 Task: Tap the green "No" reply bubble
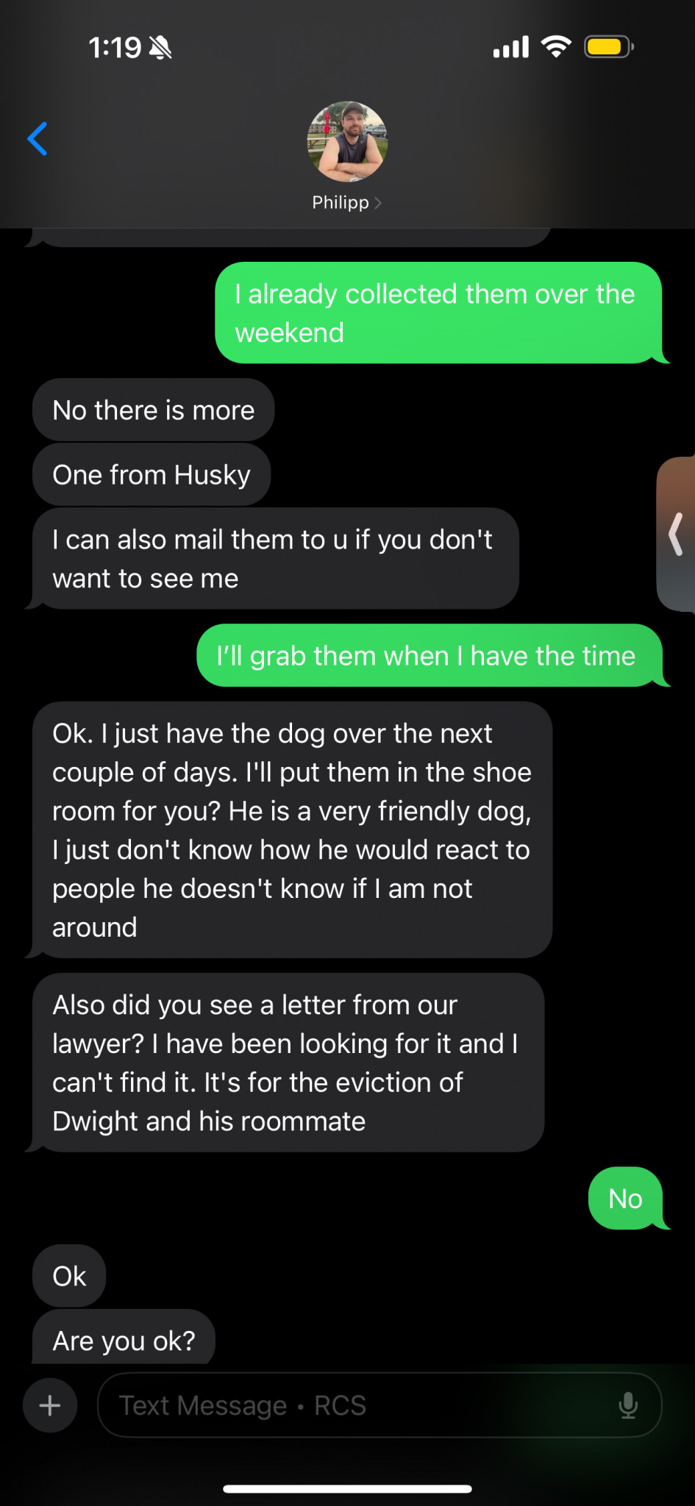pos(626,1199)
